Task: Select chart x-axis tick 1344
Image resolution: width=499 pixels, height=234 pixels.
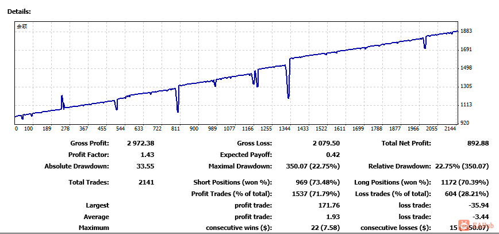Action: pyautogui.click(x=285, y=129)
